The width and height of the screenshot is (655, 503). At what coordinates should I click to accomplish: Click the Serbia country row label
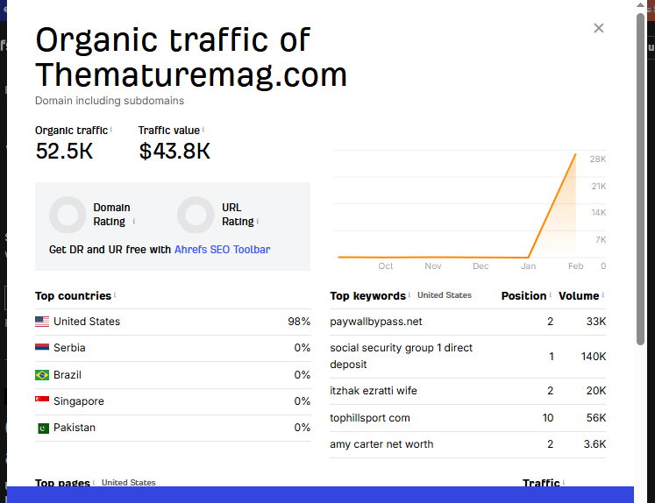tap(69, 348)
